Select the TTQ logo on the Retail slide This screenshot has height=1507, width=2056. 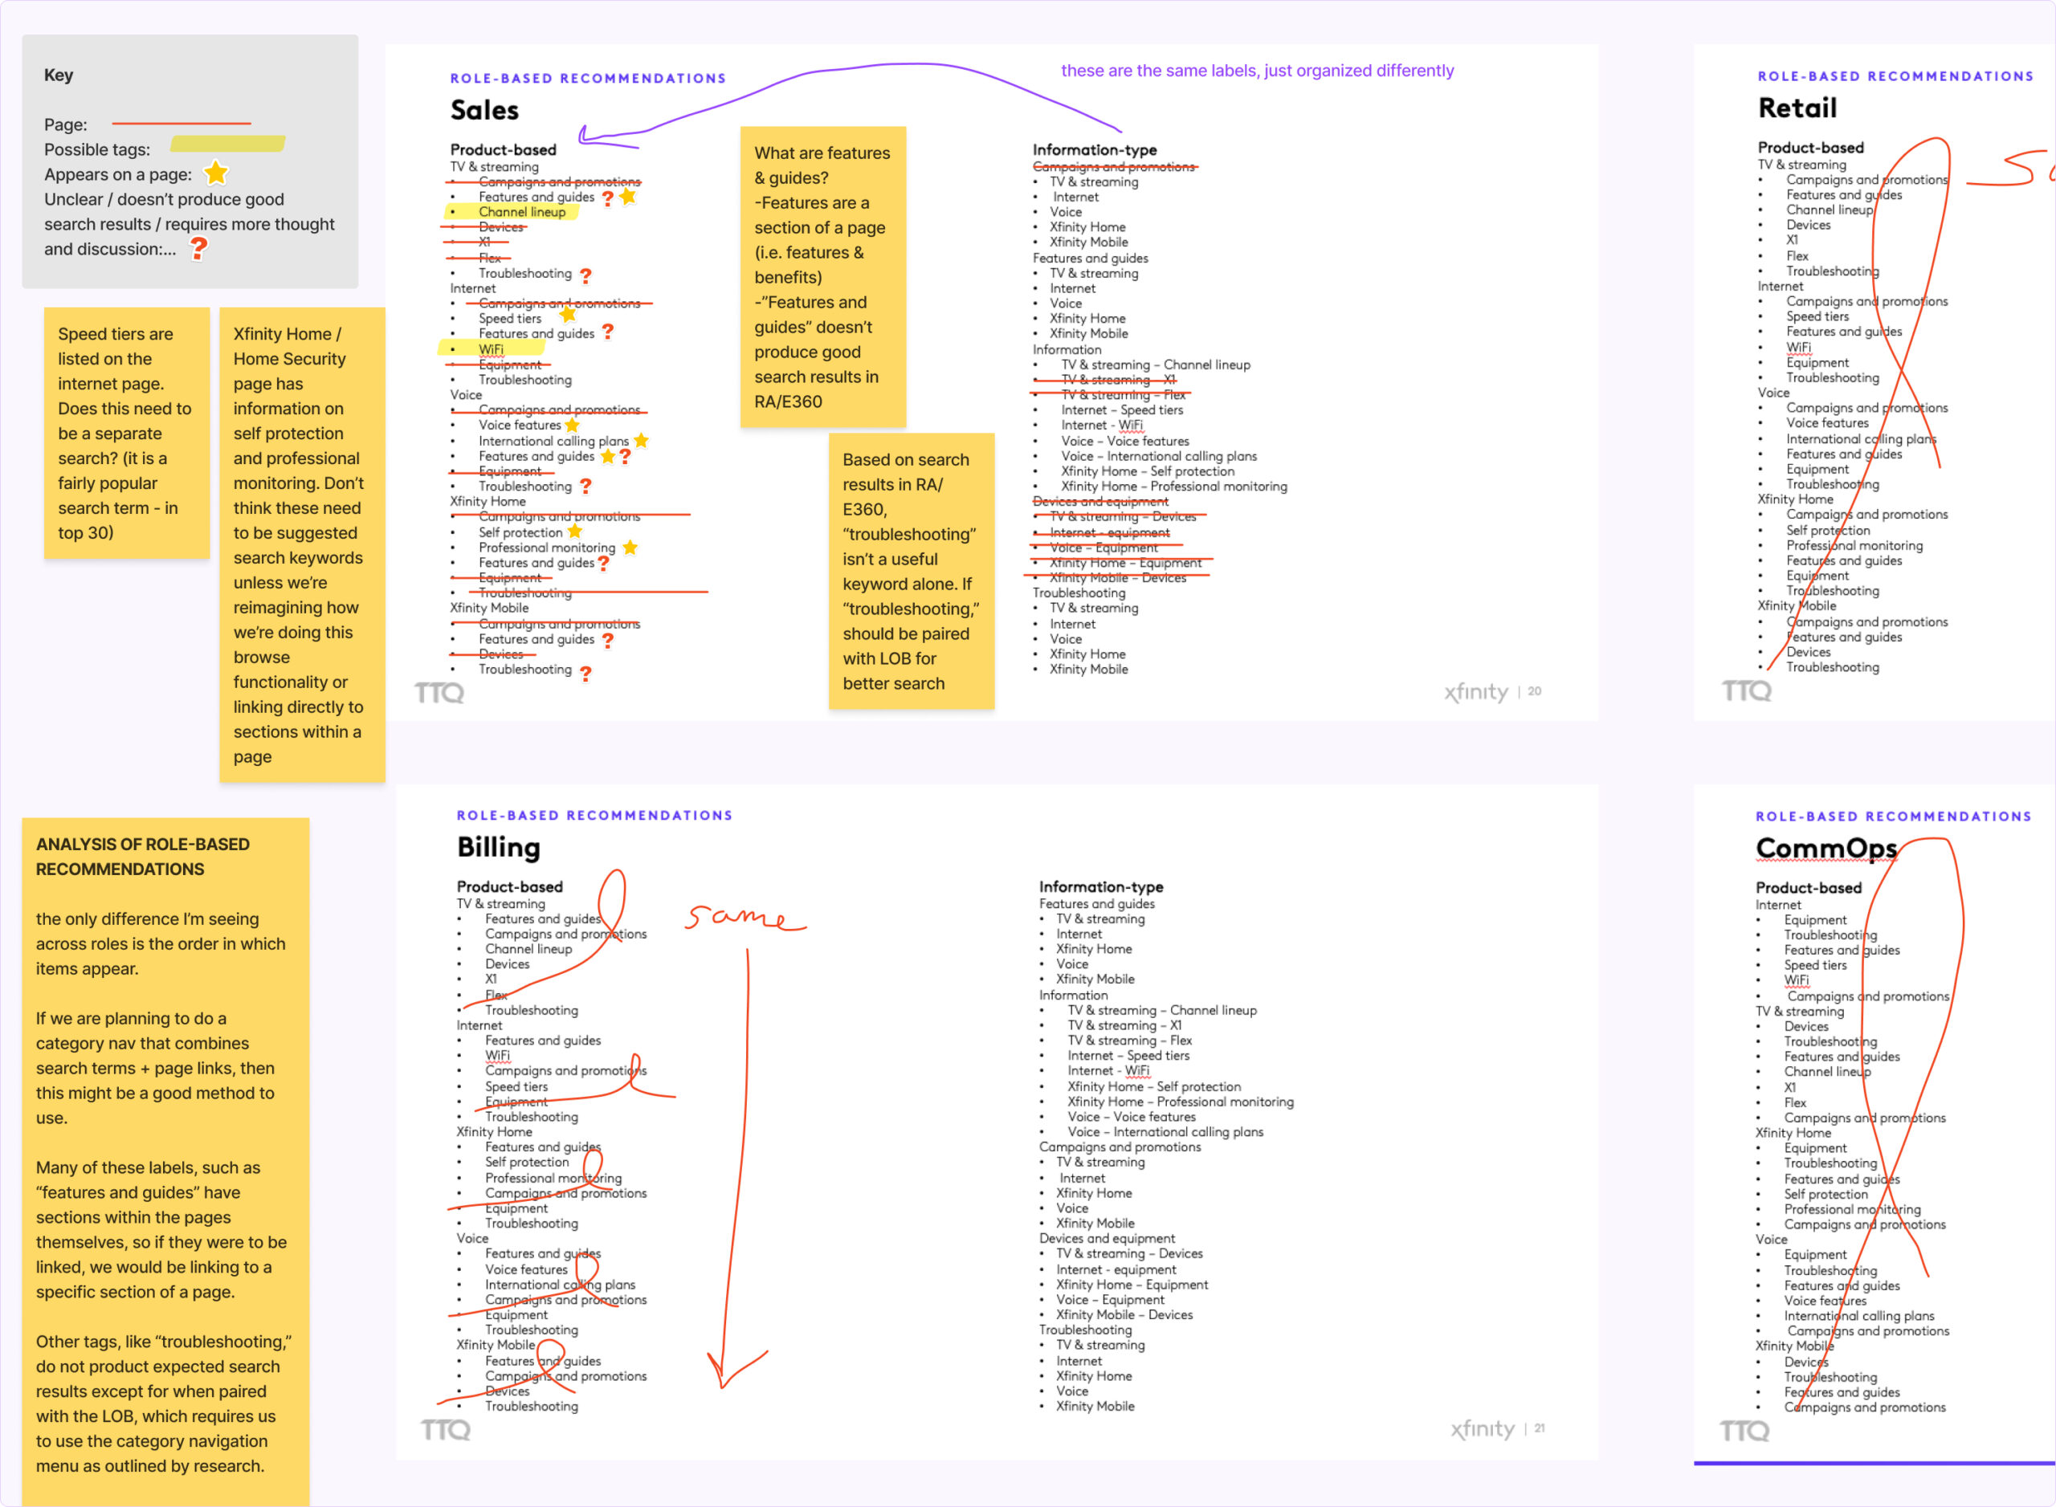[1747, 690]
